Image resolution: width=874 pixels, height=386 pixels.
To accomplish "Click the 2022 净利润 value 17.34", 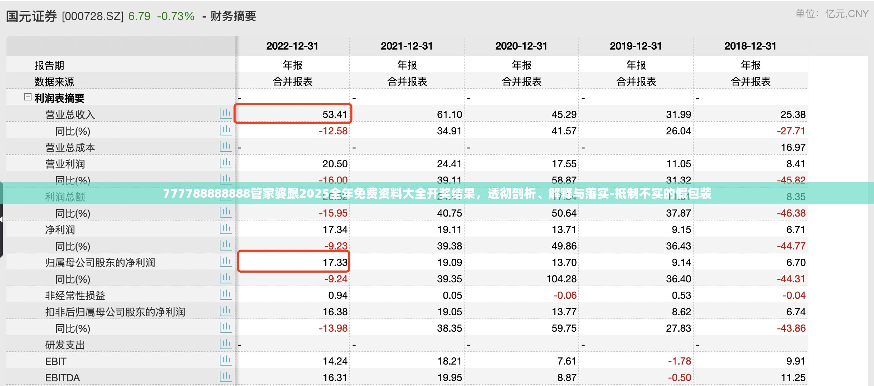I will 335,229.
